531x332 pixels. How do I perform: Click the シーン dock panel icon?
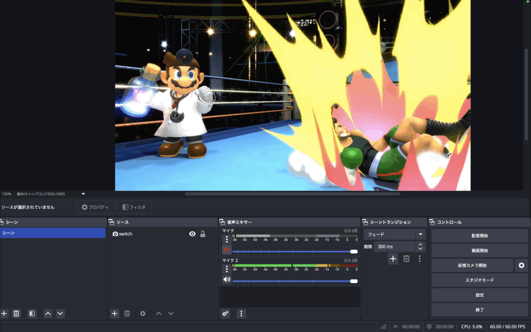[x=2, y=222]
